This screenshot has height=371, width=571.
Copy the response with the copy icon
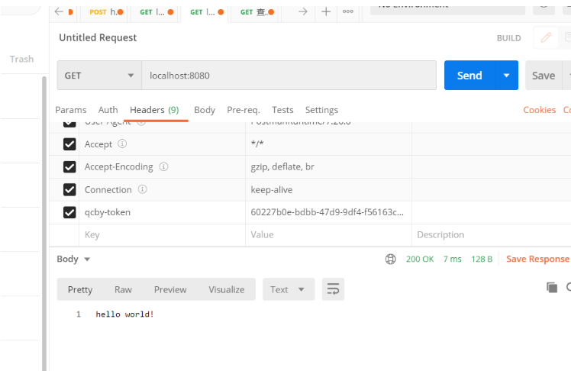pos(552,288)
